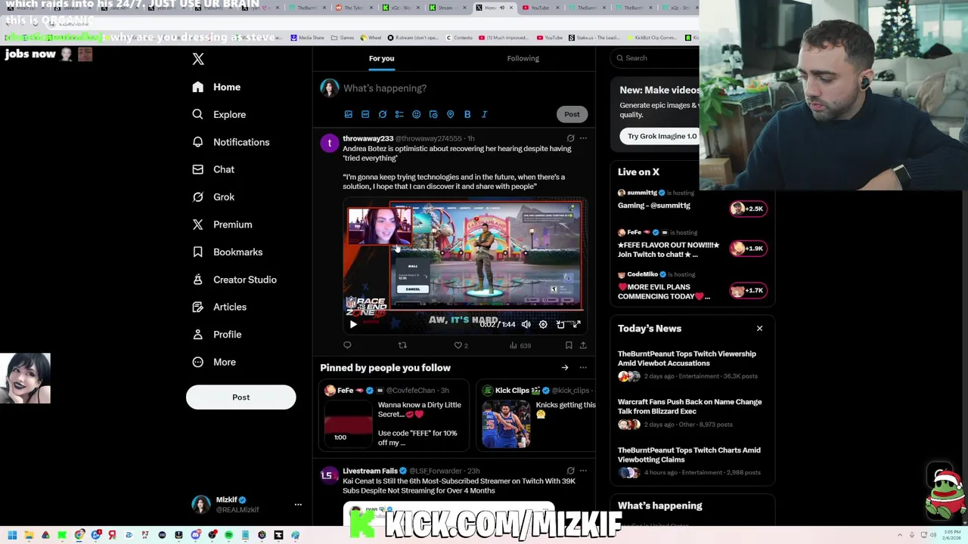Viewport: 968px width, 544px height.
Task: Open the emoji picker in composer
Action: click(416, 114)
